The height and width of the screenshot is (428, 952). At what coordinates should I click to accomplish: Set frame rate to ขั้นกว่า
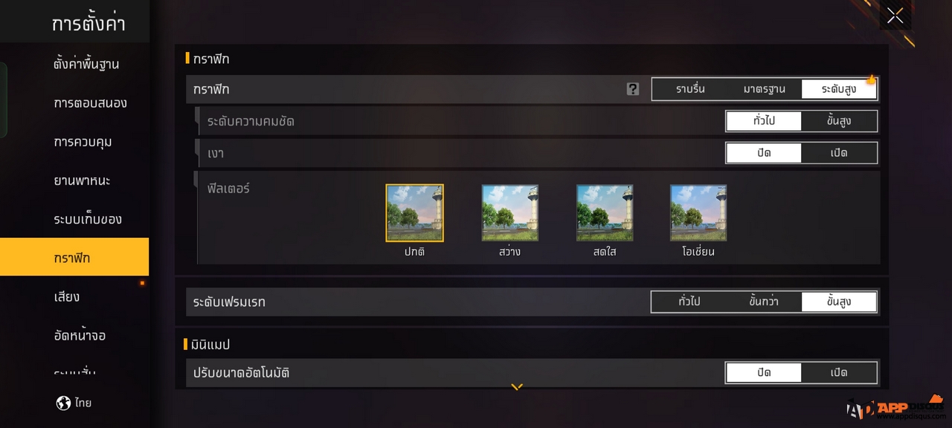coord(765,302)
